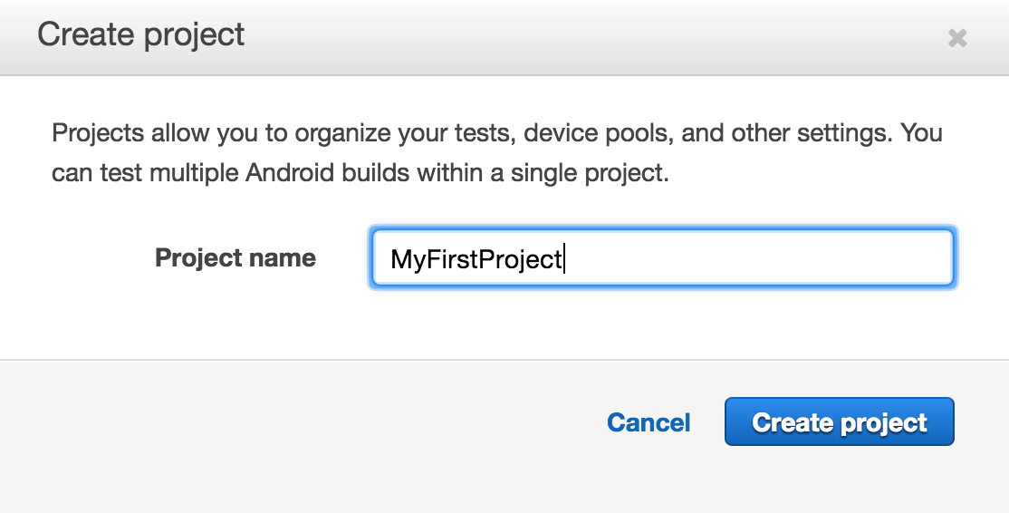Click the bold Project name field label
Image resolution: width=1009 pixels, height=513 pixels.
235,258
